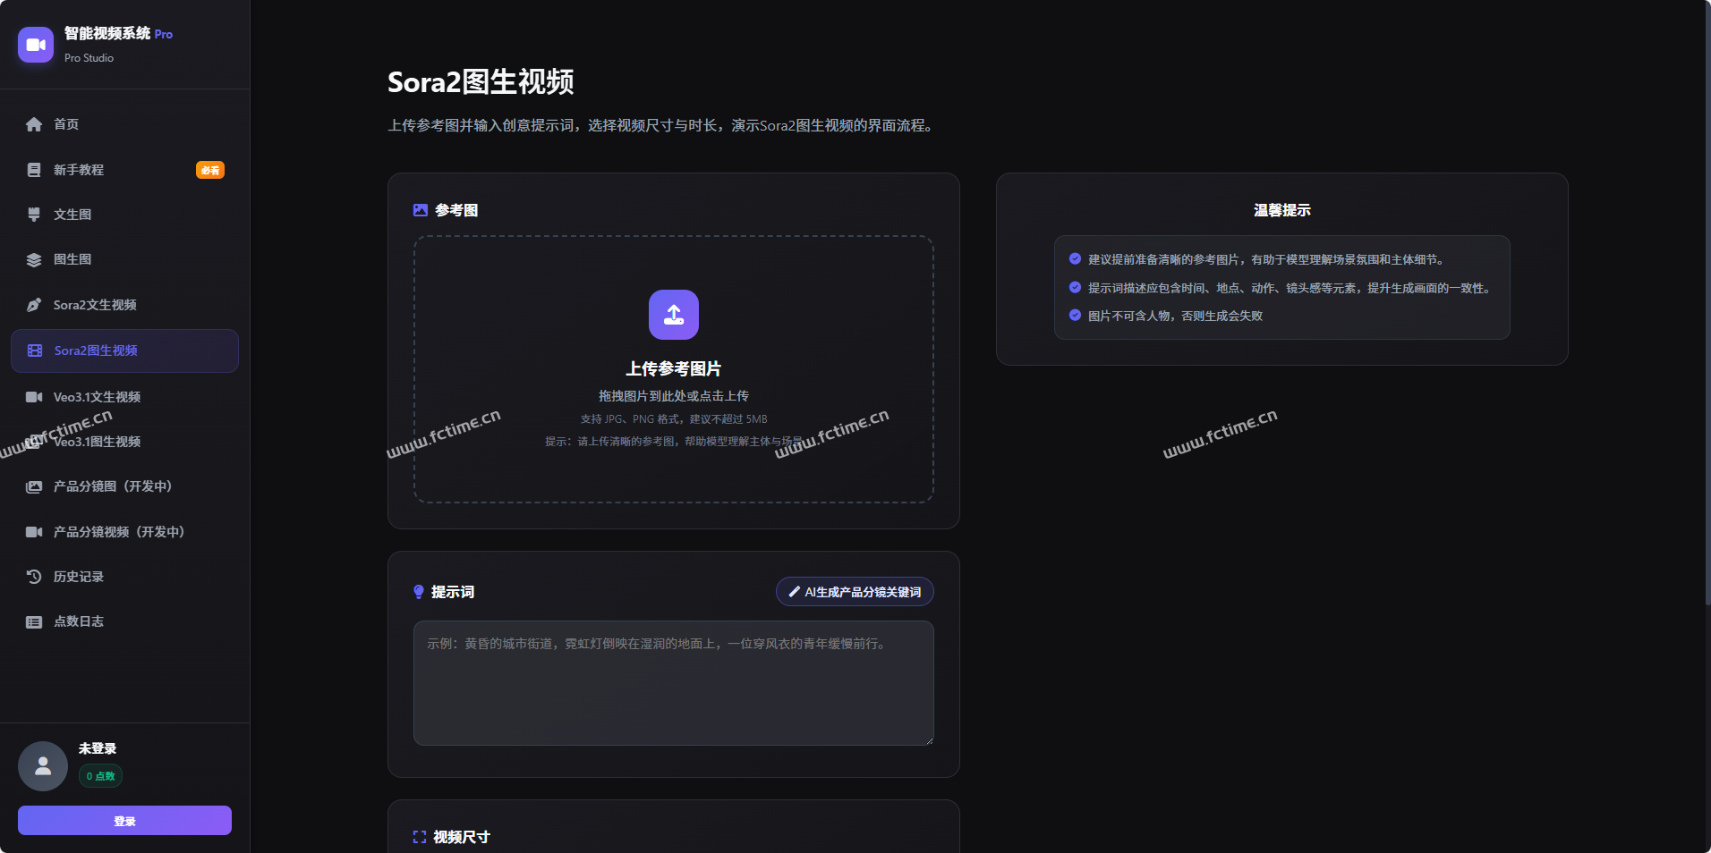Open the 新手教程 menu item
Screen dimensions: 1711x853
click(79, 170)
